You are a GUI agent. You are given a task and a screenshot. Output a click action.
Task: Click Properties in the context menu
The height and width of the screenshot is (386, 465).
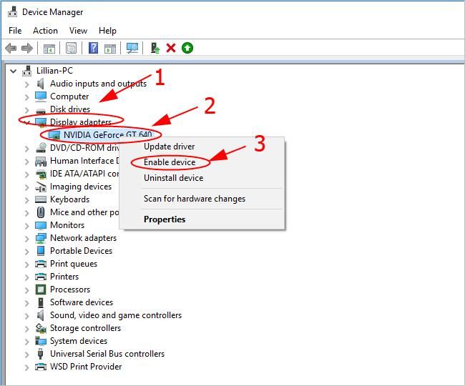[165, 219]
